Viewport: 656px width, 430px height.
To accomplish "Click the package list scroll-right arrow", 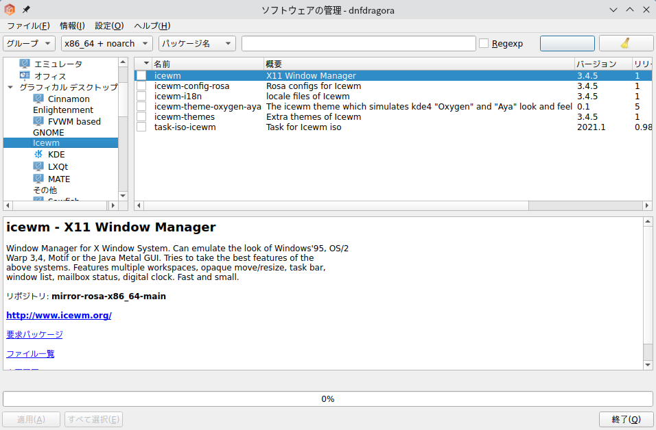I will 647,205.
